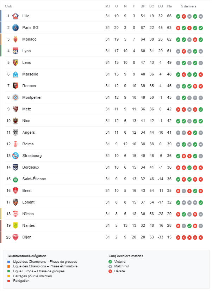Open the Montpellier team name link
The height and width of the screenshot is (291, 212).
[32, 98]
